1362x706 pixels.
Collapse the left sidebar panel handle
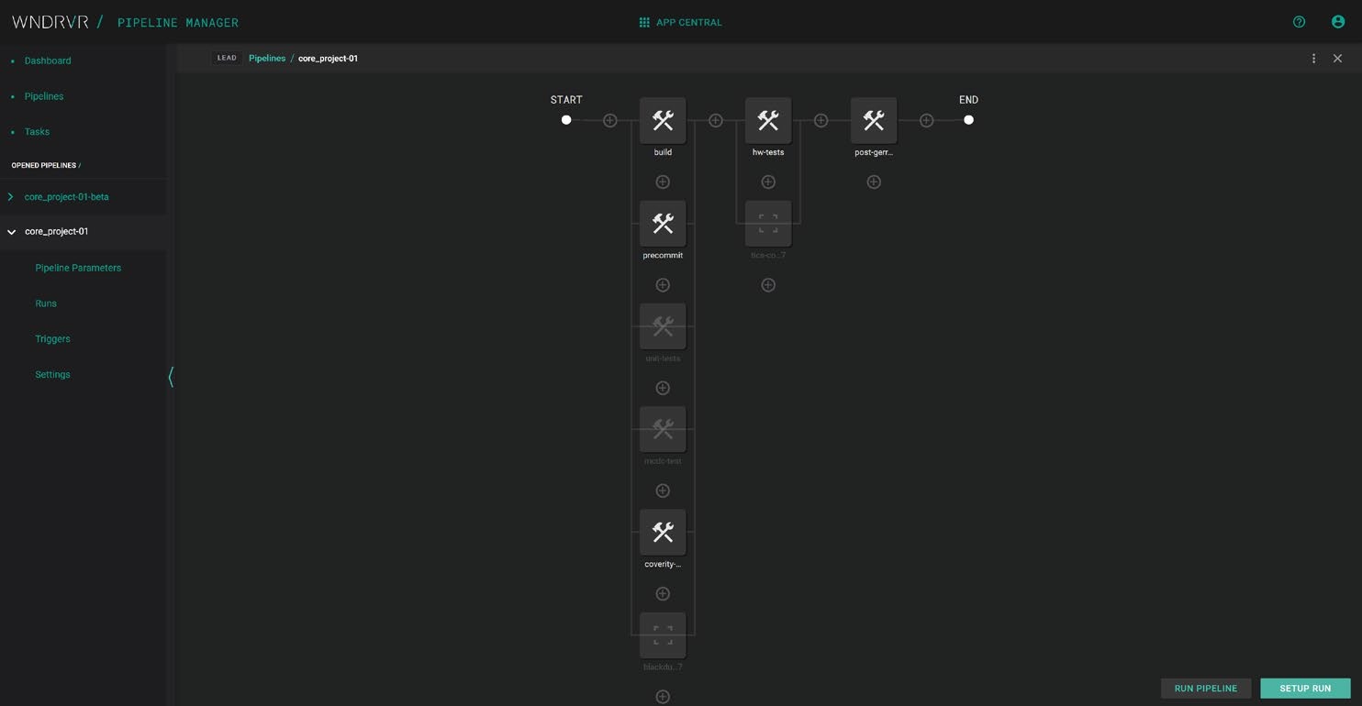(x=171, y=376)
